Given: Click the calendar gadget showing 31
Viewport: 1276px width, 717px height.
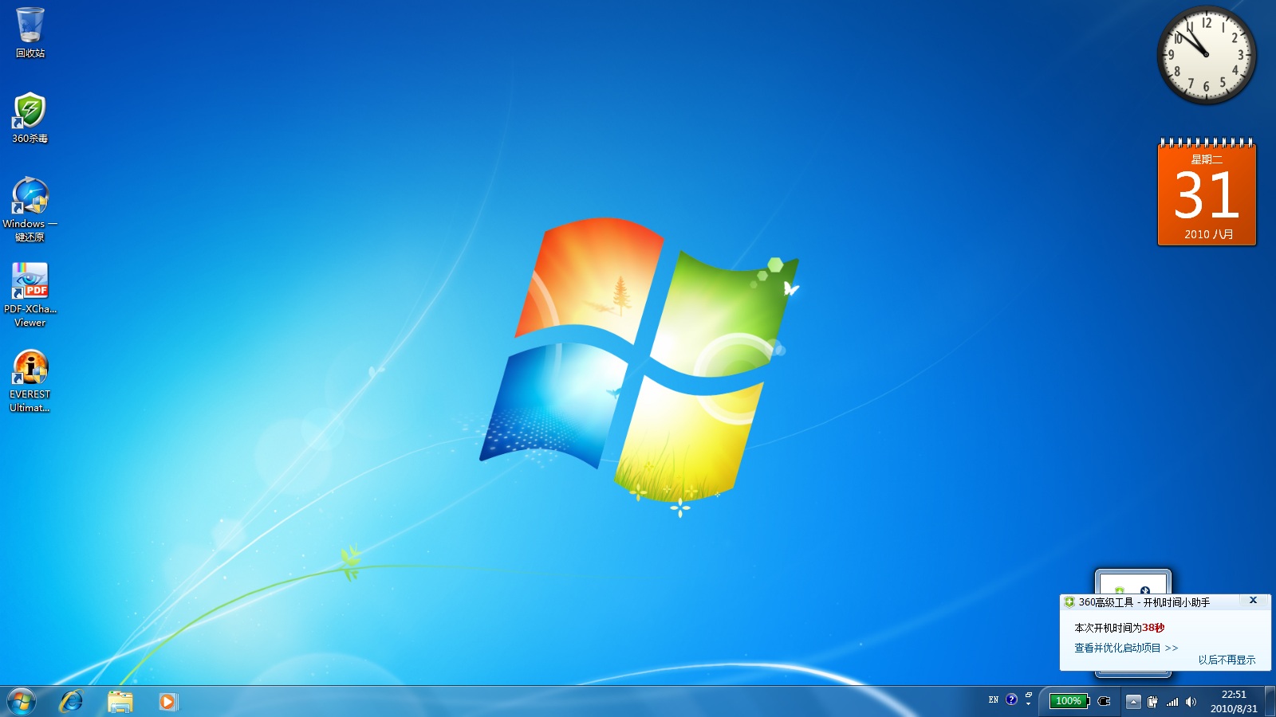Looking at the screenshot, I should [x=1207, y=193].
